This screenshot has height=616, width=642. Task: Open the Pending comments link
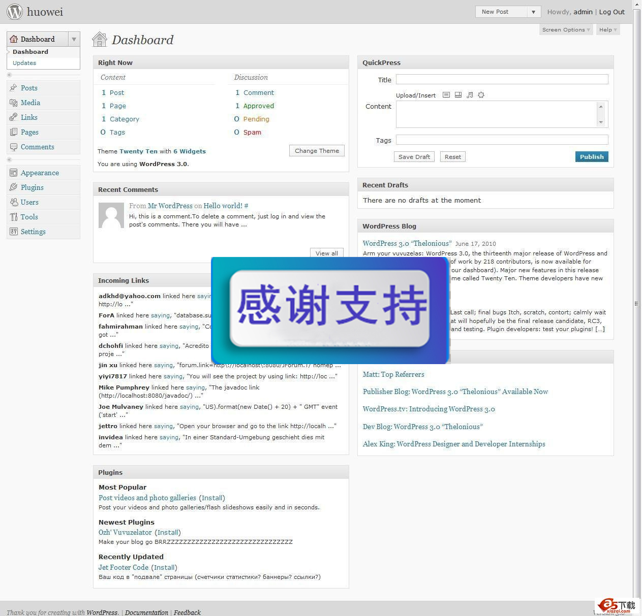[x=256, y=119]
